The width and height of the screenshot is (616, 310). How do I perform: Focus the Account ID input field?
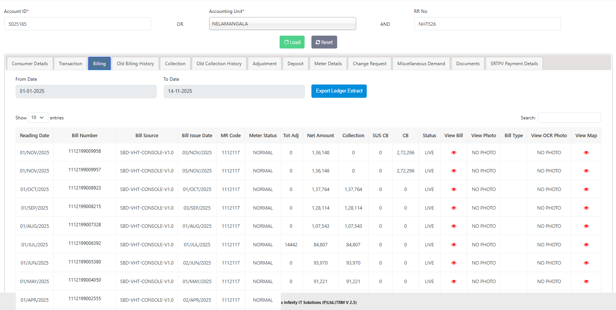(x=77, y=24)
